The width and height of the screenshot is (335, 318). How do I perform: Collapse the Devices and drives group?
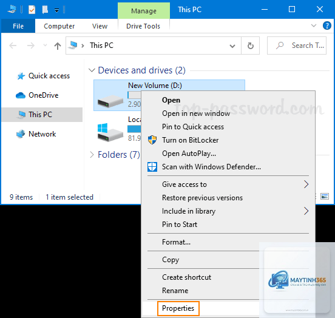(92, 70)
